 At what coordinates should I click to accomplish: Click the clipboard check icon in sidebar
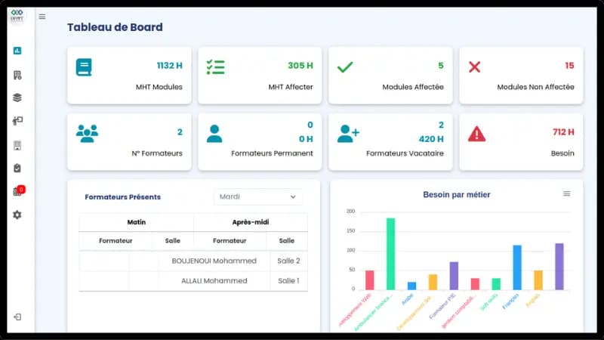click(x=17, y=168)
